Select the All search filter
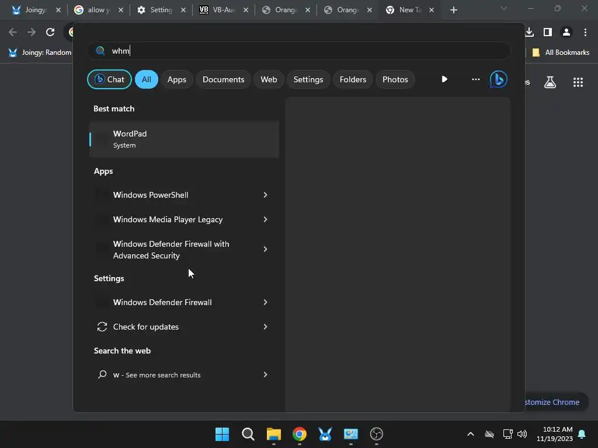The image size is (598, 448). pyautogui.click(x=147, y=79)
